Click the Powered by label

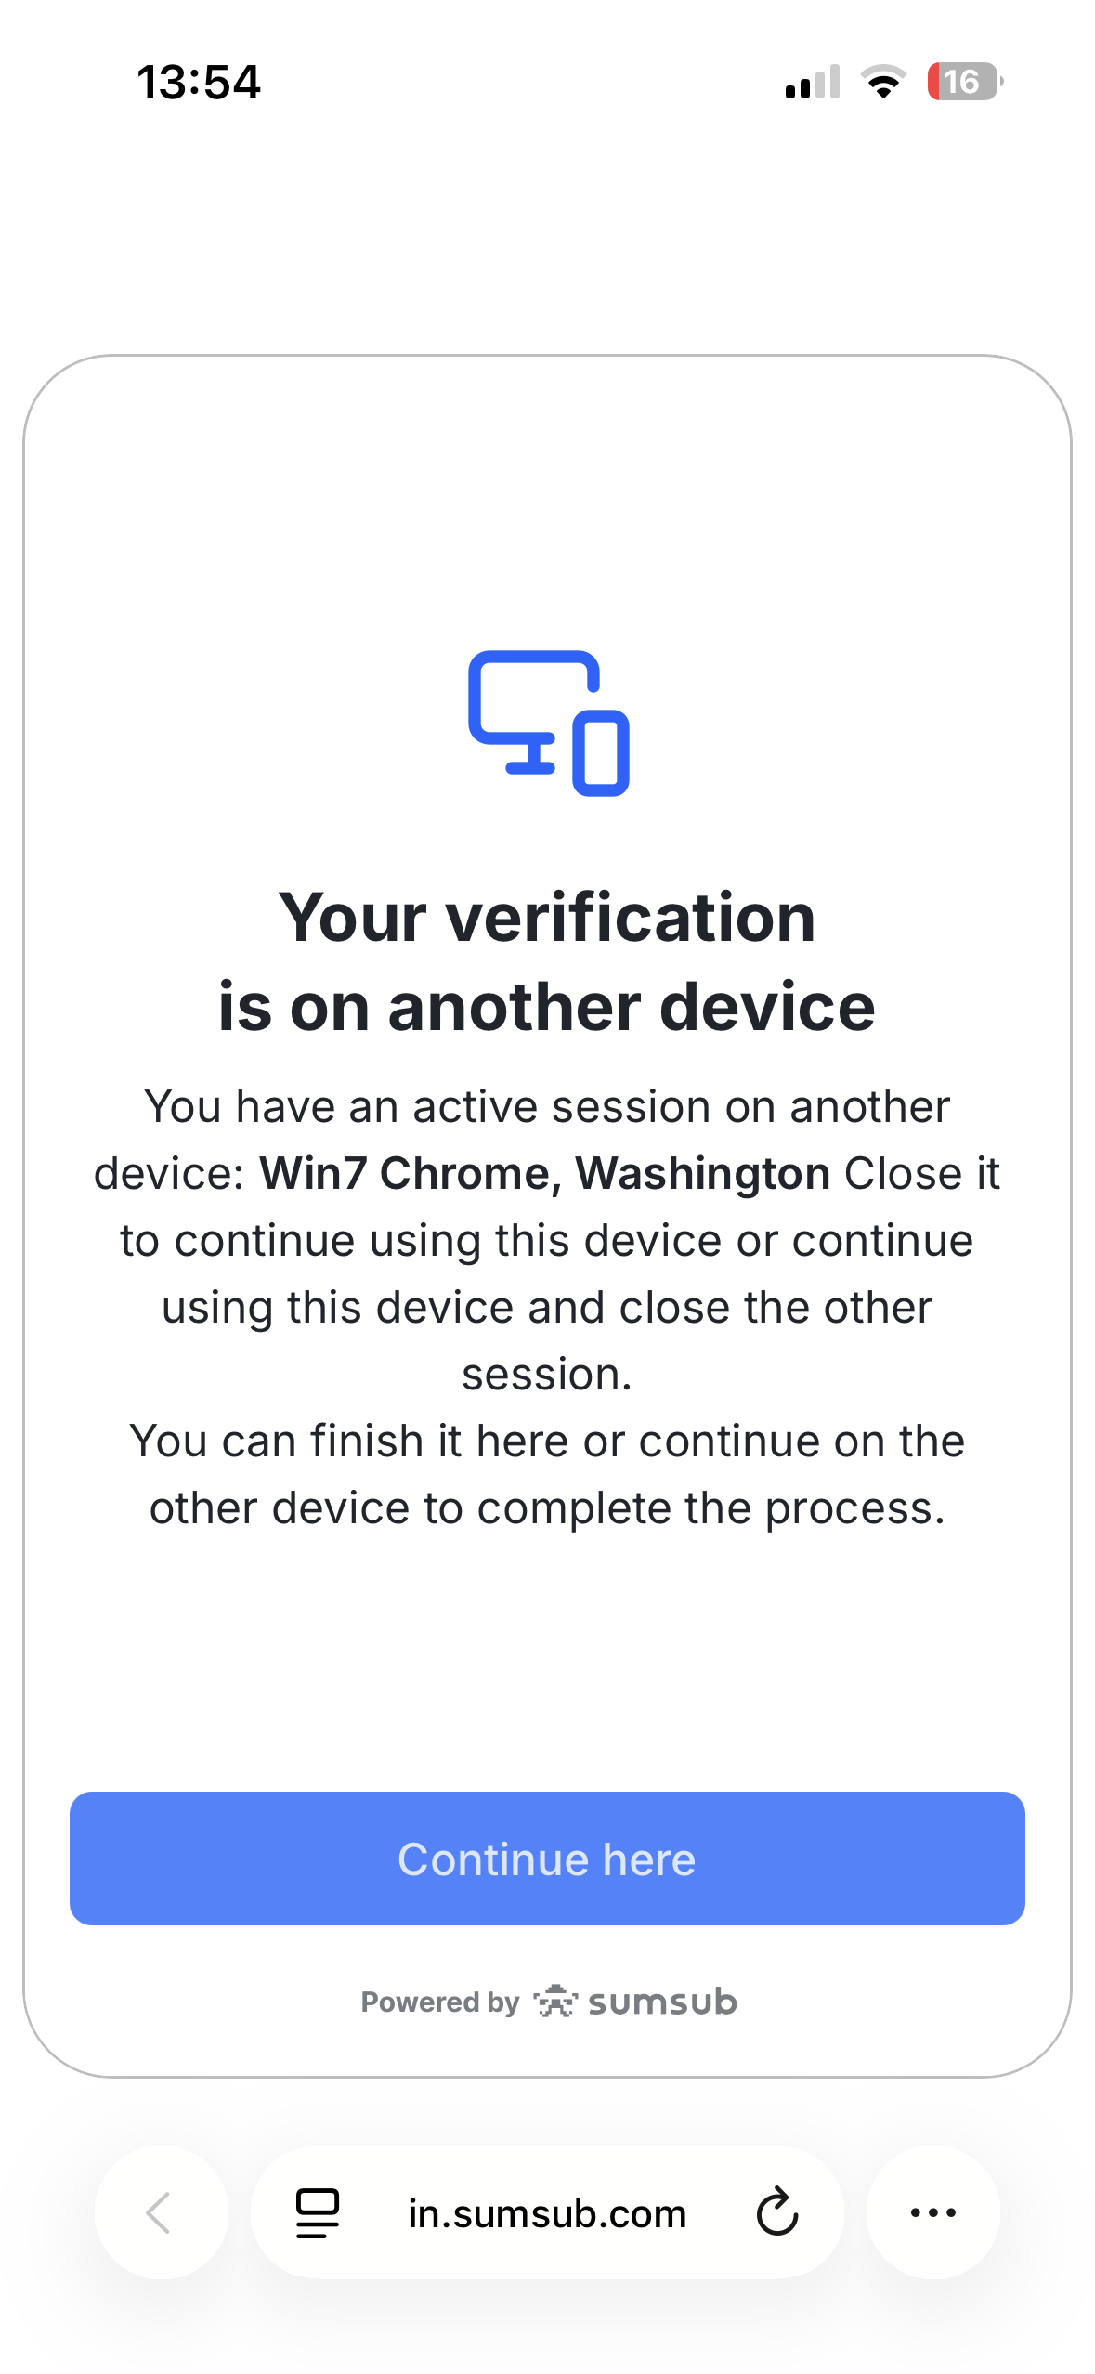(x=439, y=2002)
